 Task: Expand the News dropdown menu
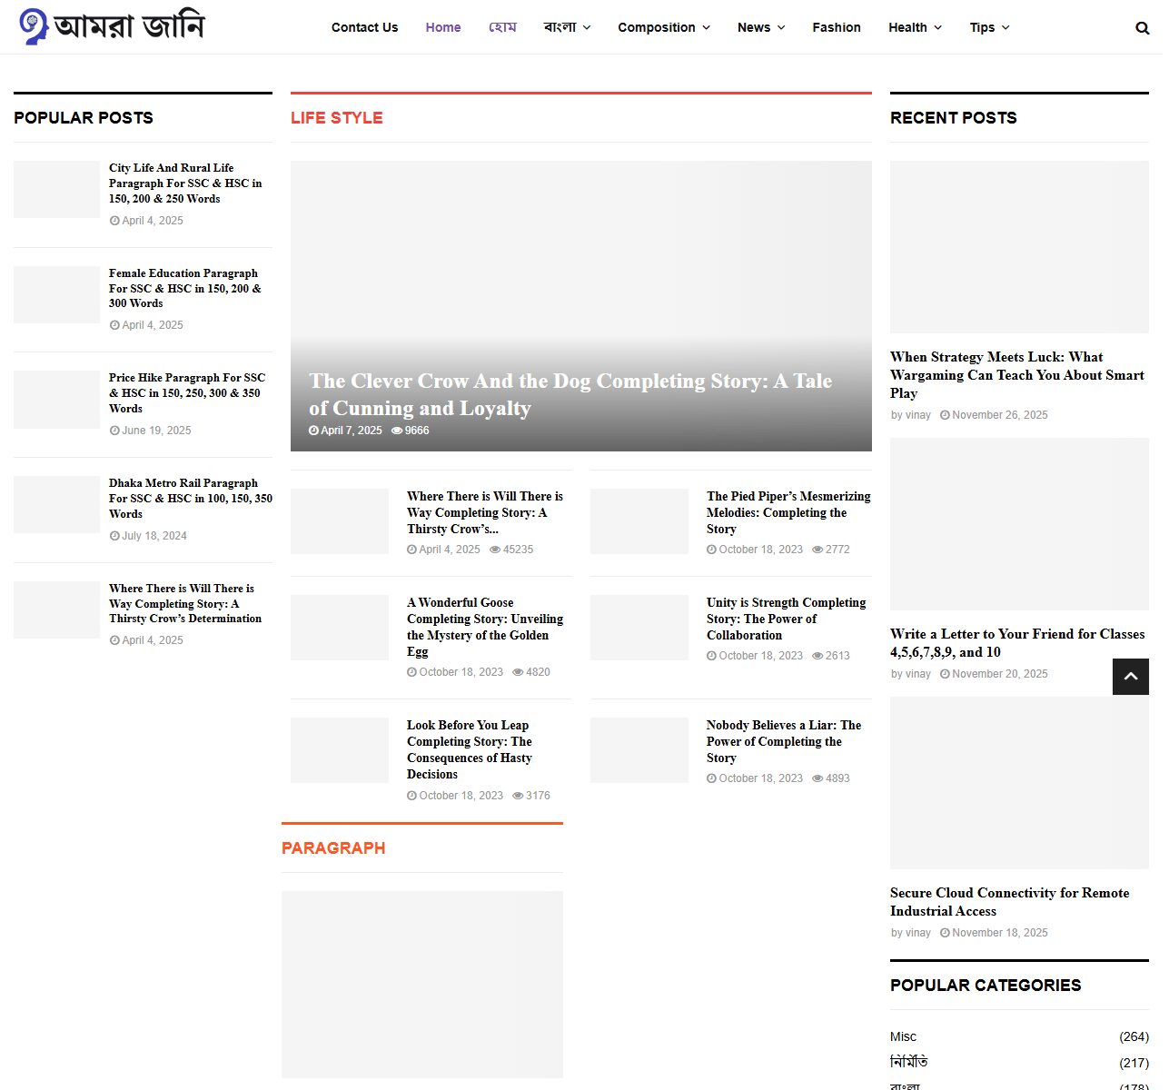click(x=760, y=27)
